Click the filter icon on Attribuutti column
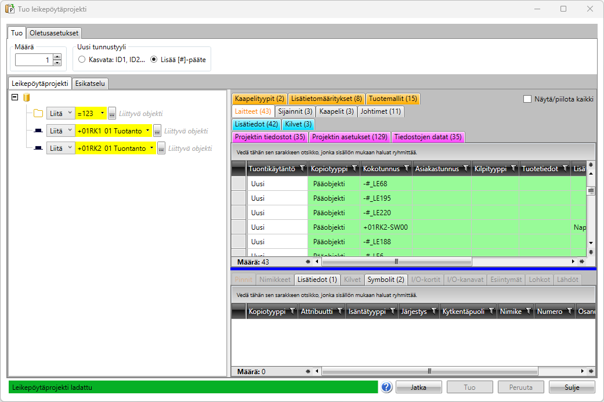 pos(340,312)
